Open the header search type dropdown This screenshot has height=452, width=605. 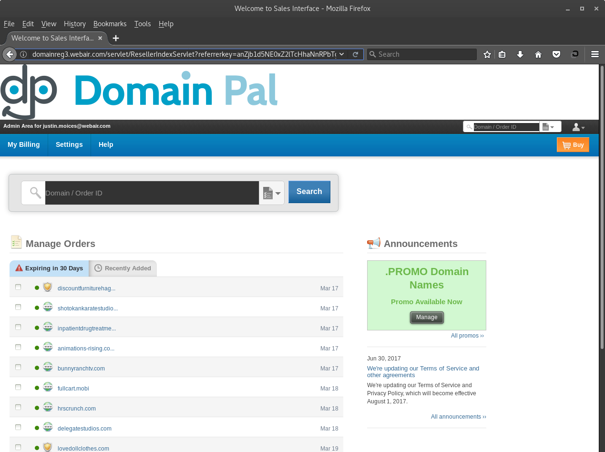click(x=549, y=127)
